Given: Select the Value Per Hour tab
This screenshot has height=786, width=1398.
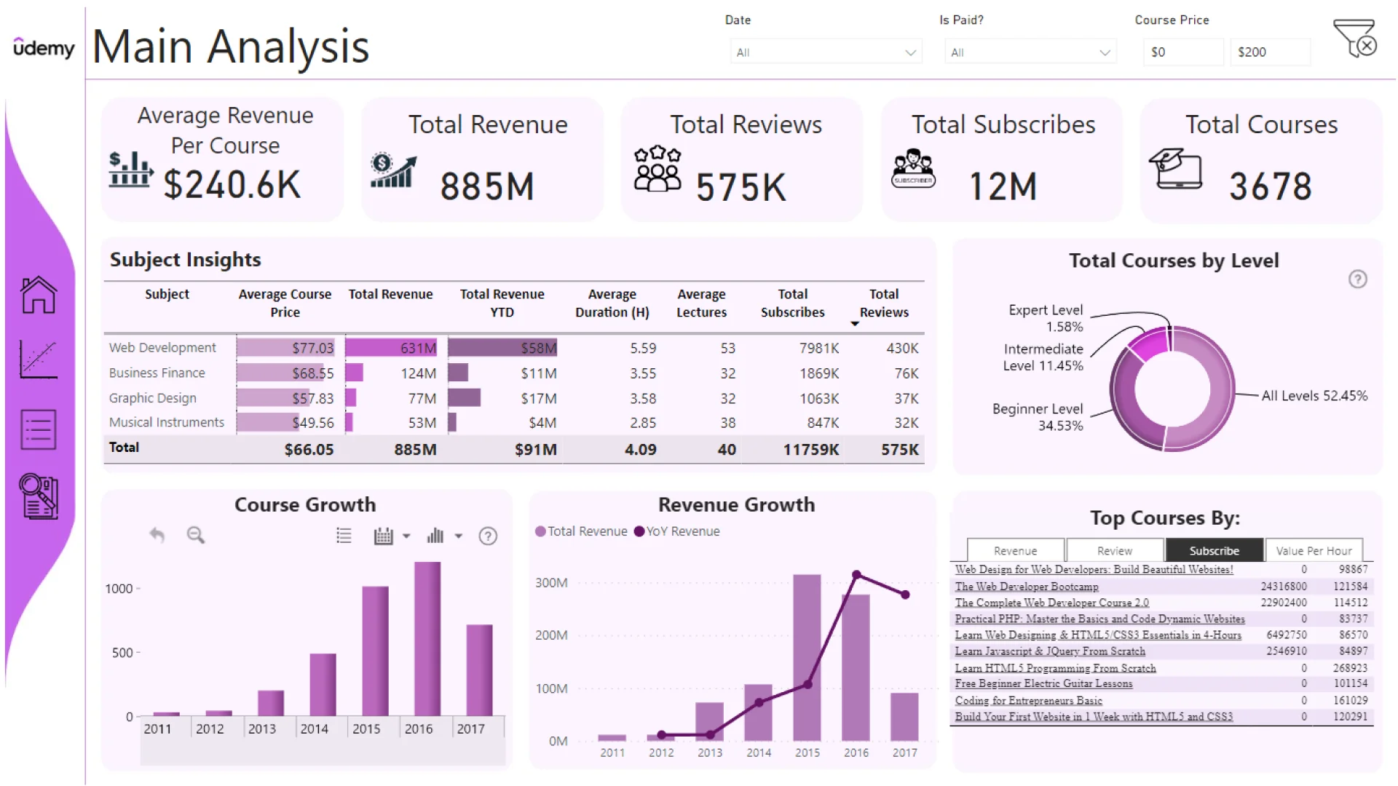Looking at the screenshot, I should [x=1314, y=551].
